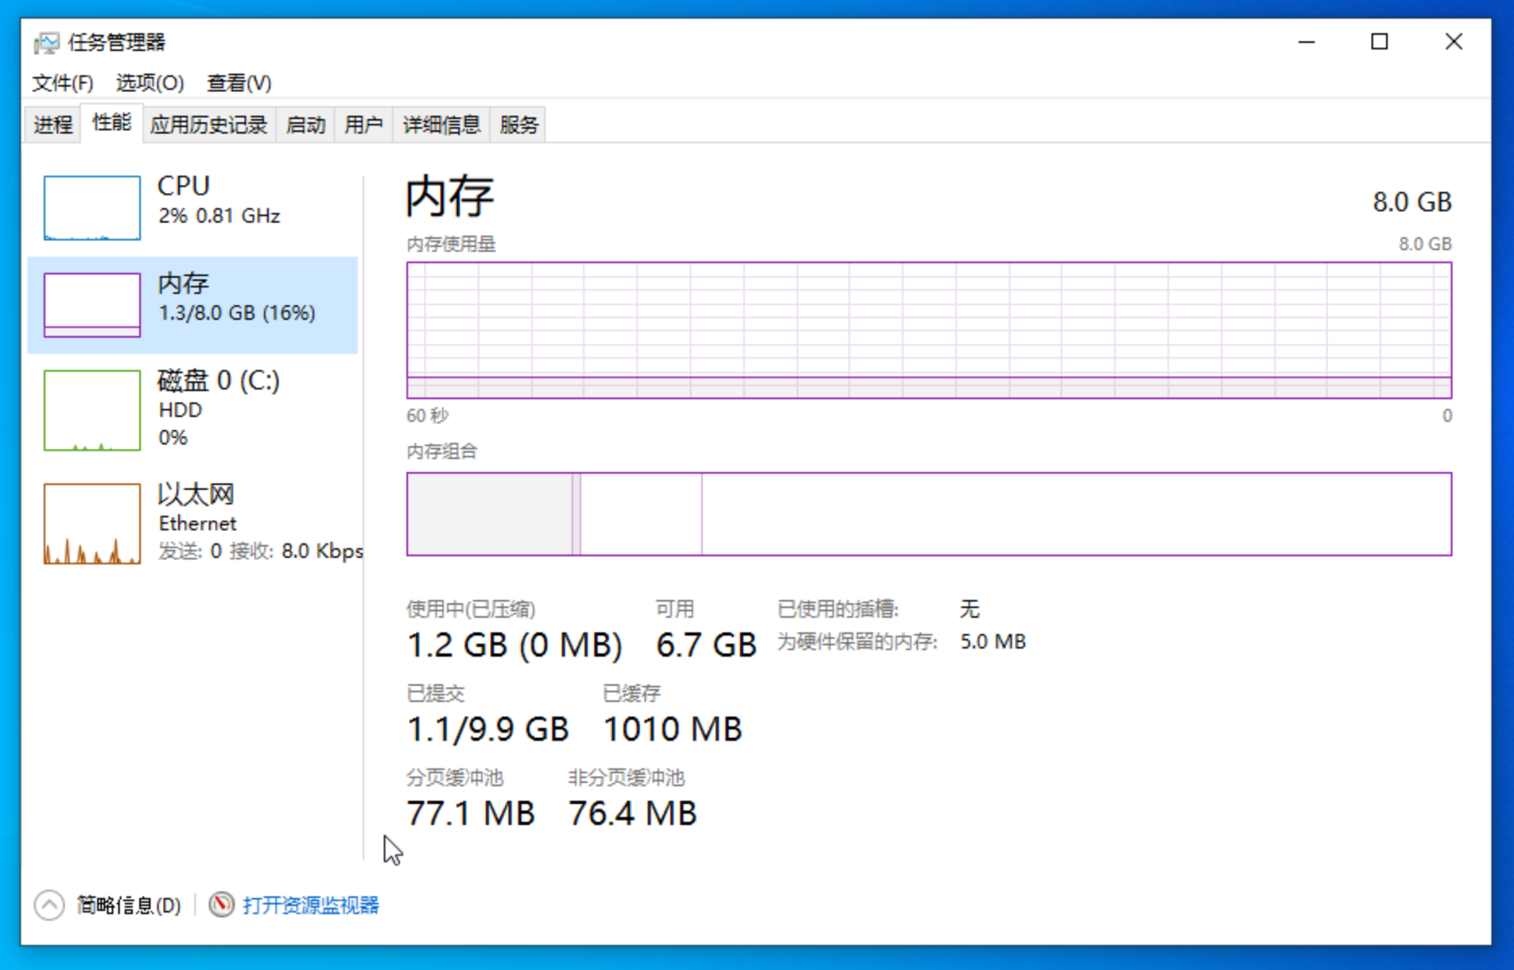Open 磁盘 0 (C:) disk performance view
1514x970 pixels.
click(x=91, y=410)
